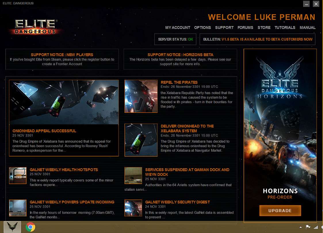Image resolution: width=323 pixels, height=233 pixels.
Task: Open GalNet Weekly Security Digest
Action: [x=177, y=202]
